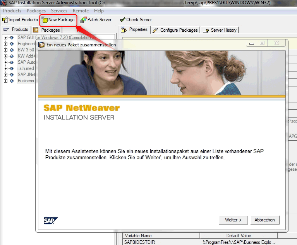297x245 pixels.
Task: Open the Properties tab
Action: [x=134, y=29]
